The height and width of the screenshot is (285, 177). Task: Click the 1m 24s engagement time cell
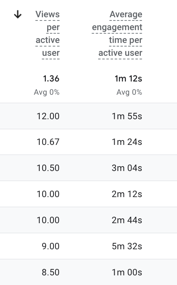pos(127,142)
